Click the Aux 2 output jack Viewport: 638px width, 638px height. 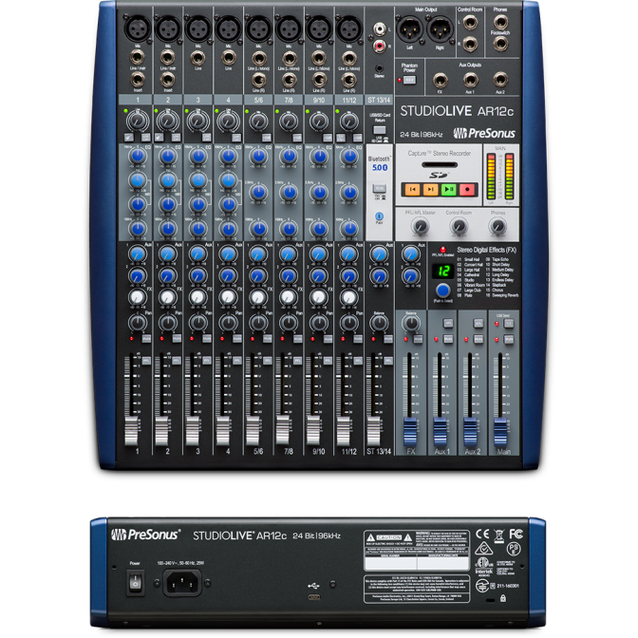(x=500, y=80)
